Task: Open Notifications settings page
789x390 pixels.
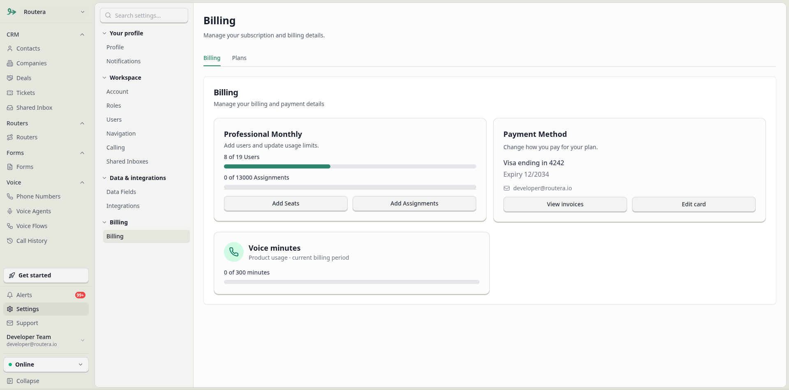Action: pos(123,61)
